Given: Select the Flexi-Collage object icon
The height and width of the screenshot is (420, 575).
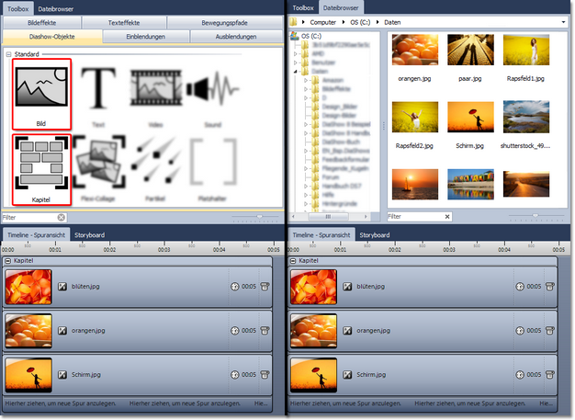Looking at the screenshot, I should 98,162.
